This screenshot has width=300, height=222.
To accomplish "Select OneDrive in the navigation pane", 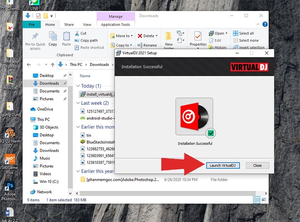I will pos(45,109).
